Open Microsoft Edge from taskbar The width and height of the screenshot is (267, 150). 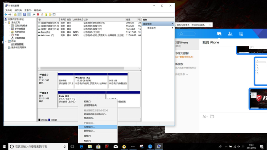pyautogui.click(x=81, y=147)
